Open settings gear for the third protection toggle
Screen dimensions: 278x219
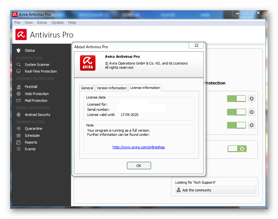251,125
